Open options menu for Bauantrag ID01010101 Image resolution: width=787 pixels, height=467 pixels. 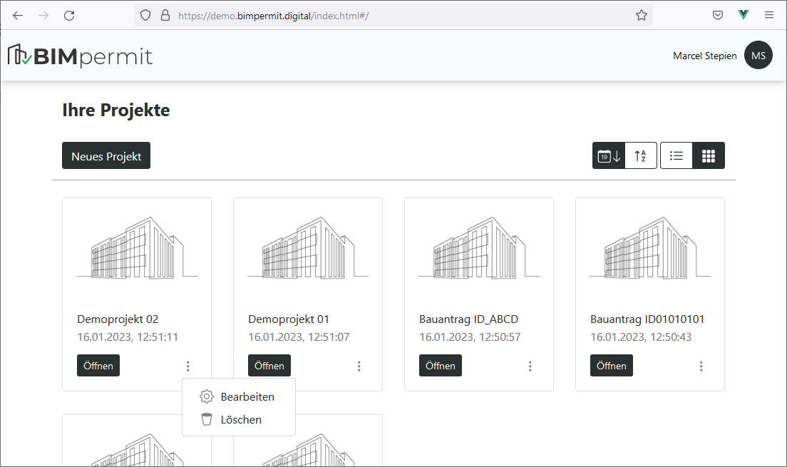click(701, 366)
